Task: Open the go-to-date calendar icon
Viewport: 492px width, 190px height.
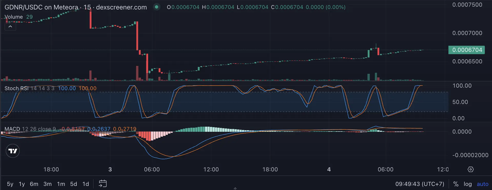Action: pyautogui.click(x=102, y=184)
